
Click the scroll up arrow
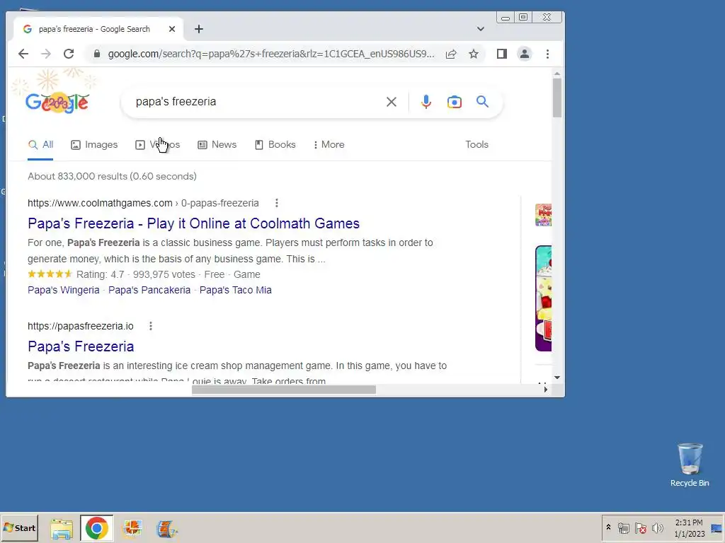coord(557,74)
